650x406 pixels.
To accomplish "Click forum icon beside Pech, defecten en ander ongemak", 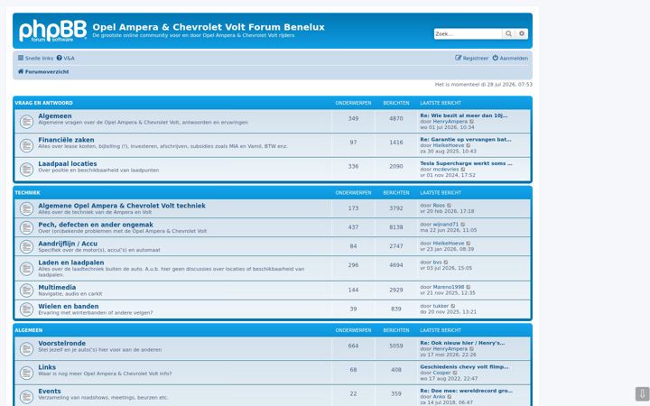I will pos(26,227).
